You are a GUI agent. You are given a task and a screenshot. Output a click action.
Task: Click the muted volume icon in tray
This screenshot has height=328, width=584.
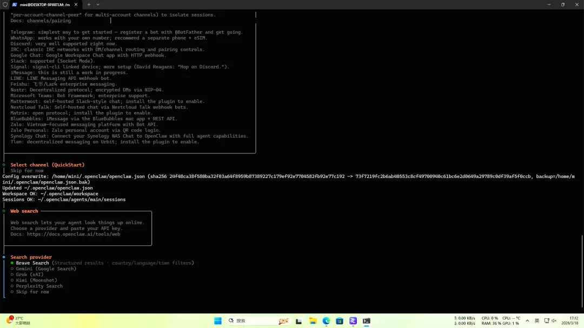[x=554, y=320]
